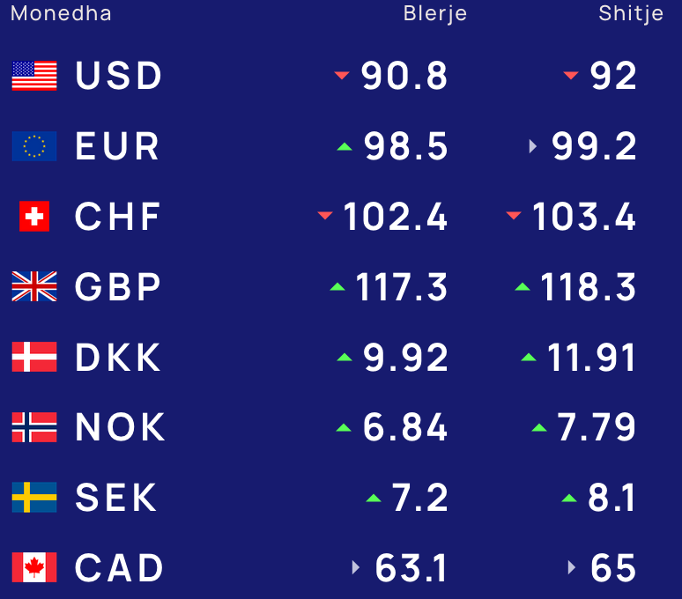Click the United Kingdom flag icon
Viewport: 682px width, 599px height.
tap(34, 286)
